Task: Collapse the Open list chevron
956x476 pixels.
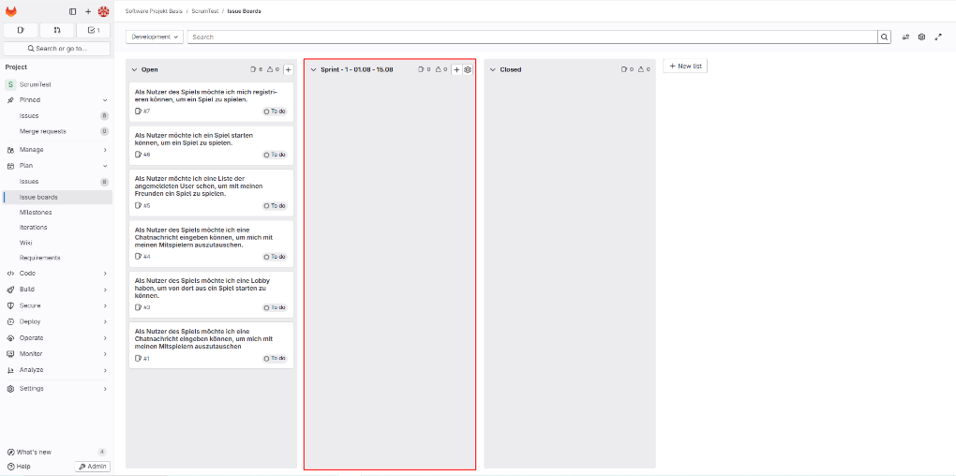Action: [x=134, y=69]
